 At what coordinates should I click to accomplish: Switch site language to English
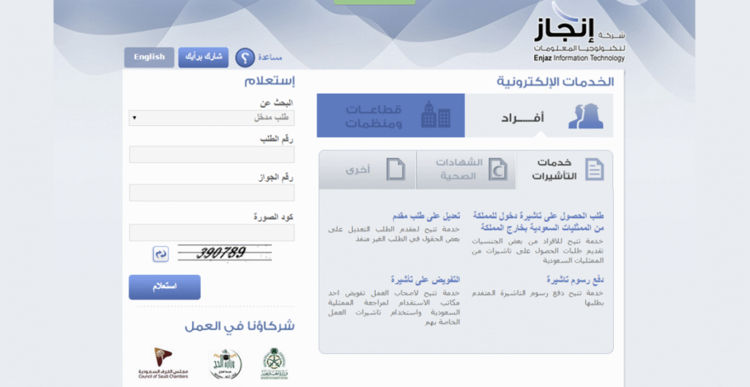pos(149,57)
